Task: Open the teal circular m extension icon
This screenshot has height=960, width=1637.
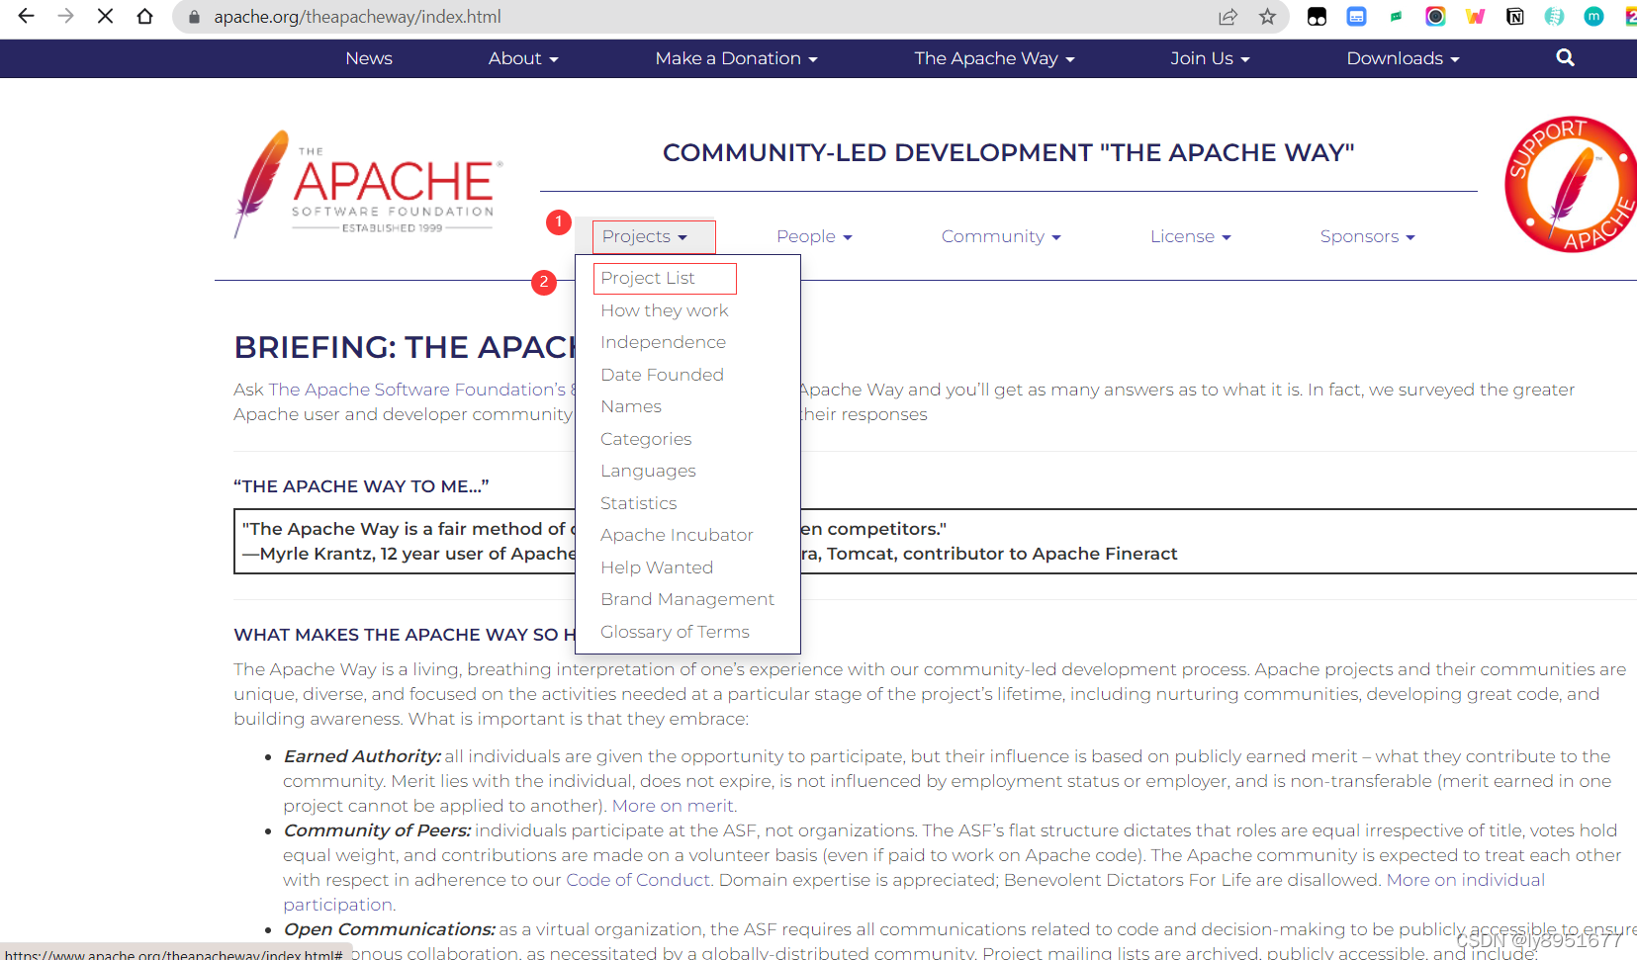Action: coord(1593,16)
